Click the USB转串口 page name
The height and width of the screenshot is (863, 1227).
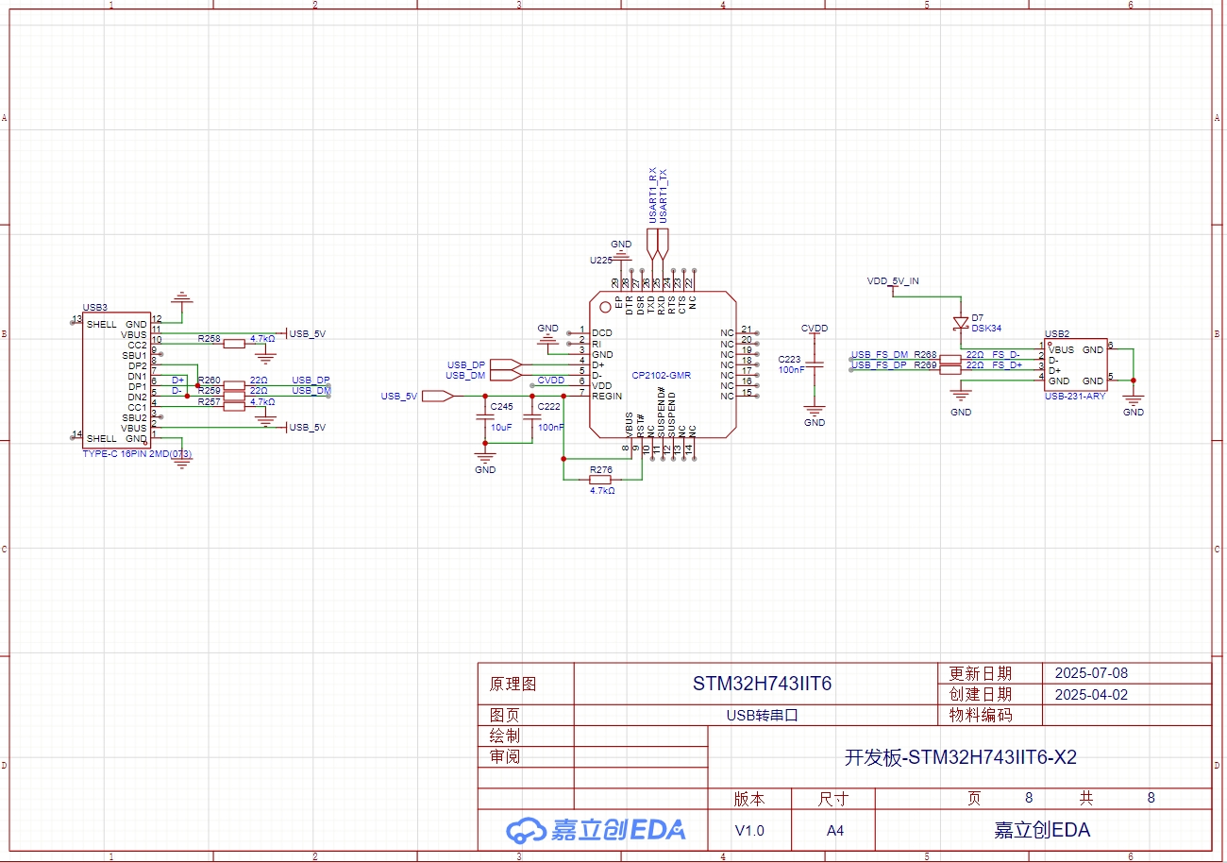(x=763, y=716)
